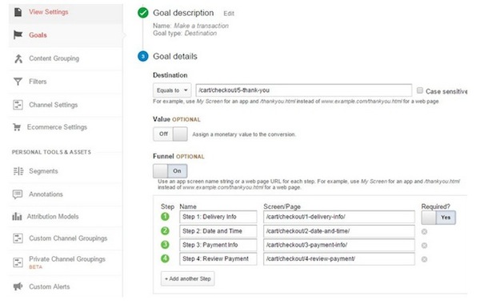Screen dimensions: 480x308
Task: Click the 4-review-payment page URL field
Action: pyautogui.click(x=339, y=258)
